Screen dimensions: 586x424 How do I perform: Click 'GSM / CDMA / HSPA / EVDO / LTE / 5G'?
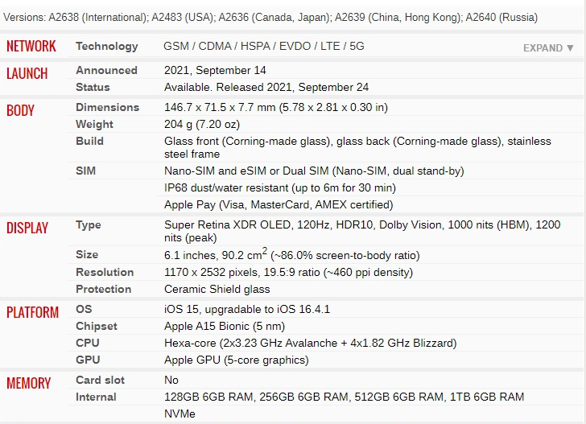click(264, 46)
